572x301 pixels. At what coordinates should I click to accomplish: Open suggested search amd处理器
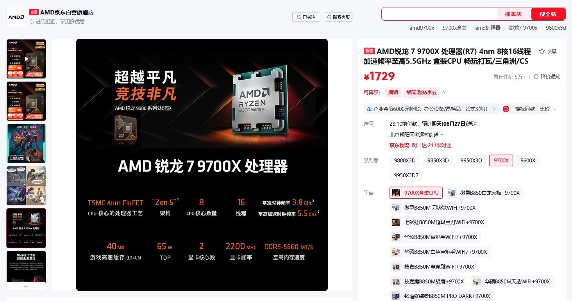(488, 28)
